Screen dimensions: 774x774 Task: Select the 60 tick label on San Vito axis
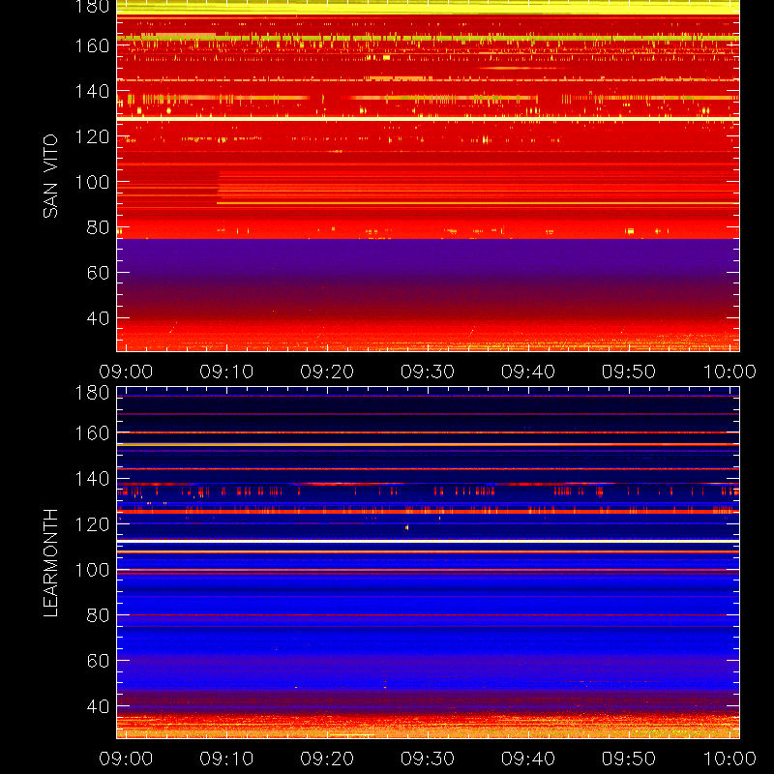[98, 273]
